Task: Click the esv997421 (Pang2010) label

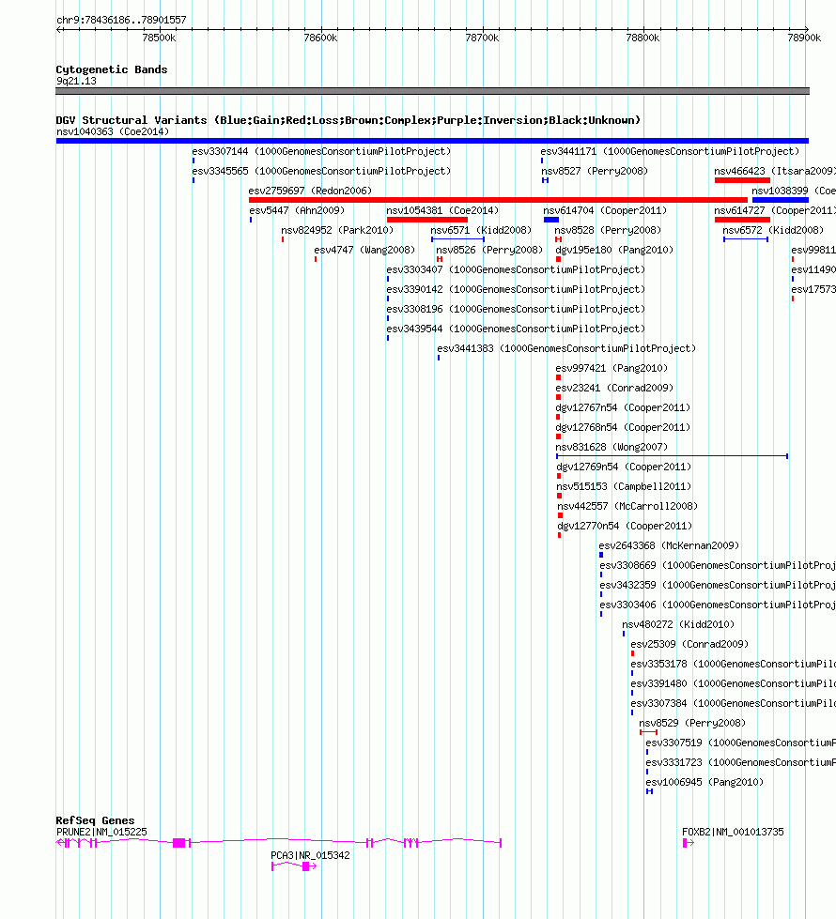Action: (612, 369)
